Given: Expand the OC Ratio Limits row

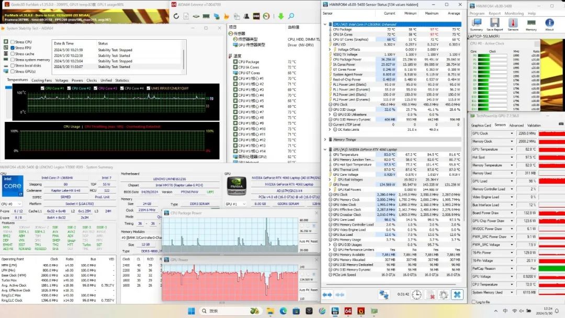Looking at the screenshot, I should [x=330, y=129].
